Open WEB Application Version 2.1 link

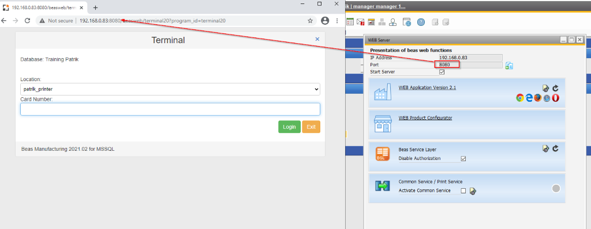pyautogui.click(x=428, y=87)
